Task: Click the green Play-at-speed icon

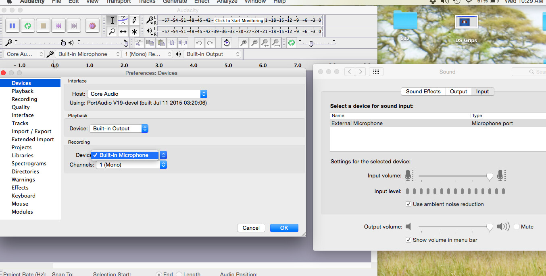Action: (291, 43)
